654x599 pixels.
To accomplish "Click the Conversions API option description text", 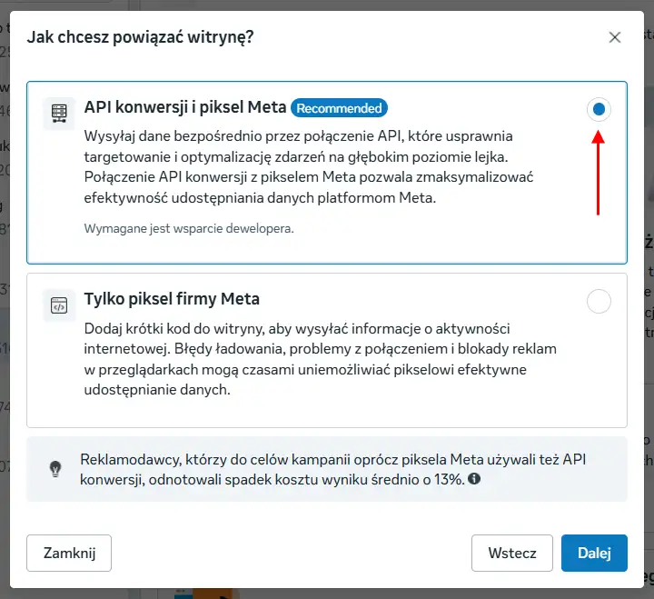I will [309, 167].
